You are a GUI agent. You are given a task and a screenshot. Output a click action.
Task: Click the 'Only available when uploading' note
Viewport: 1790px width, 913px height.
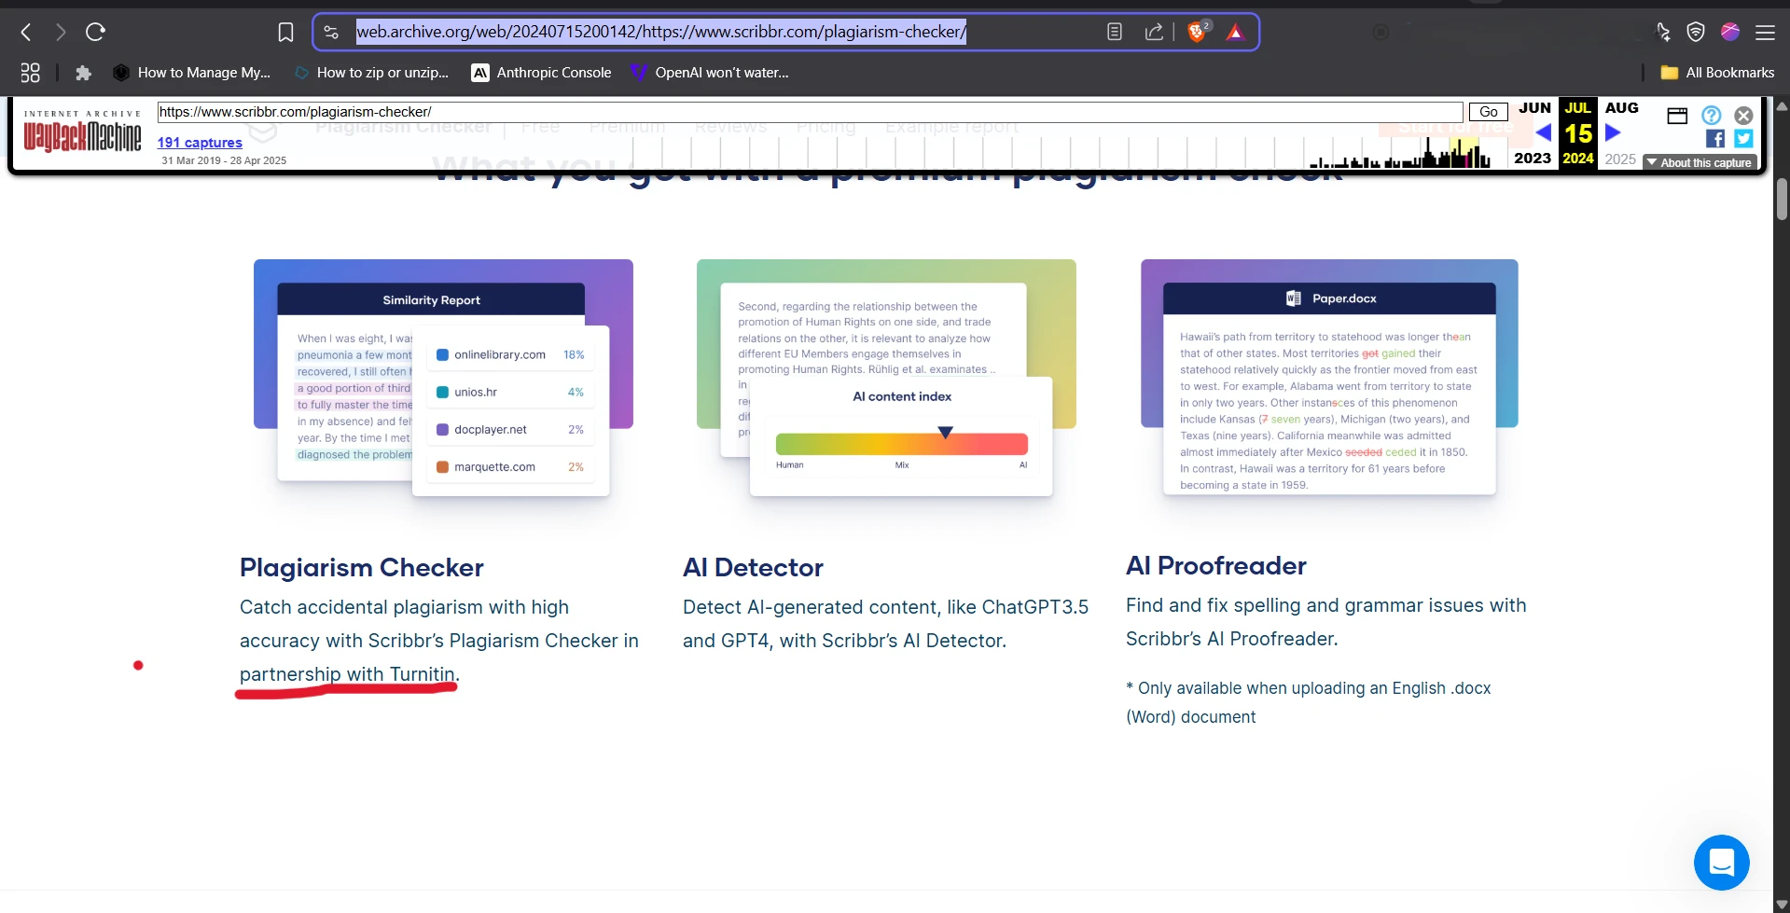point(1308,702)
